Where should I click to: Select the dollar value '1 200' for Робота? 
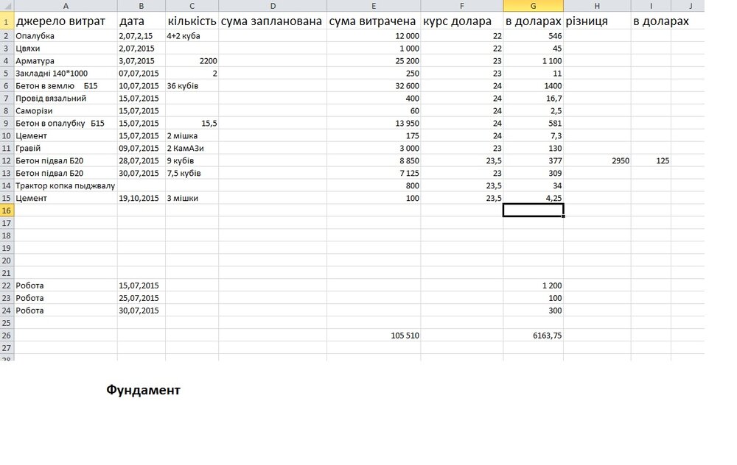tap(533, 285)
